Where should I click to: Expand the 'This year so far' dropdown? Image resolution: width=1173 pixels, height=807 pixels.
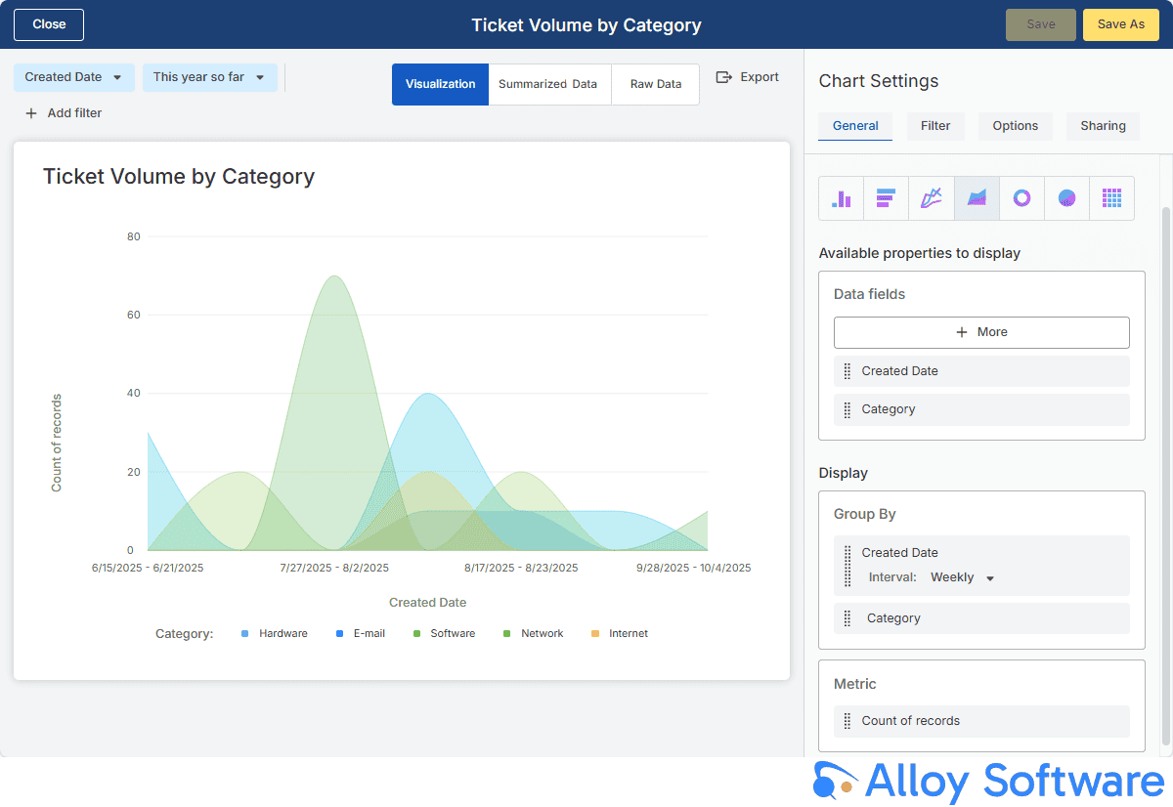pos(209,77)
